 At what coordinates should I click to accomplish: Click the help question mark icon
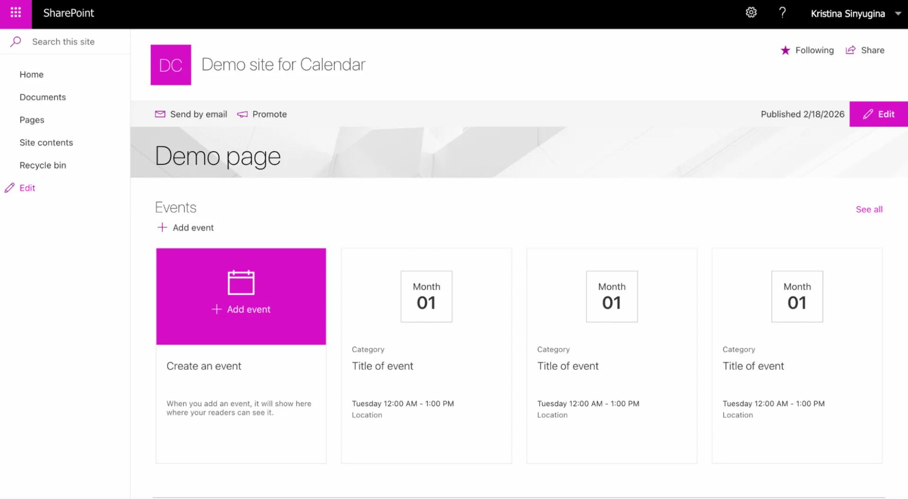pyautogui.click(x=783, y=13)
